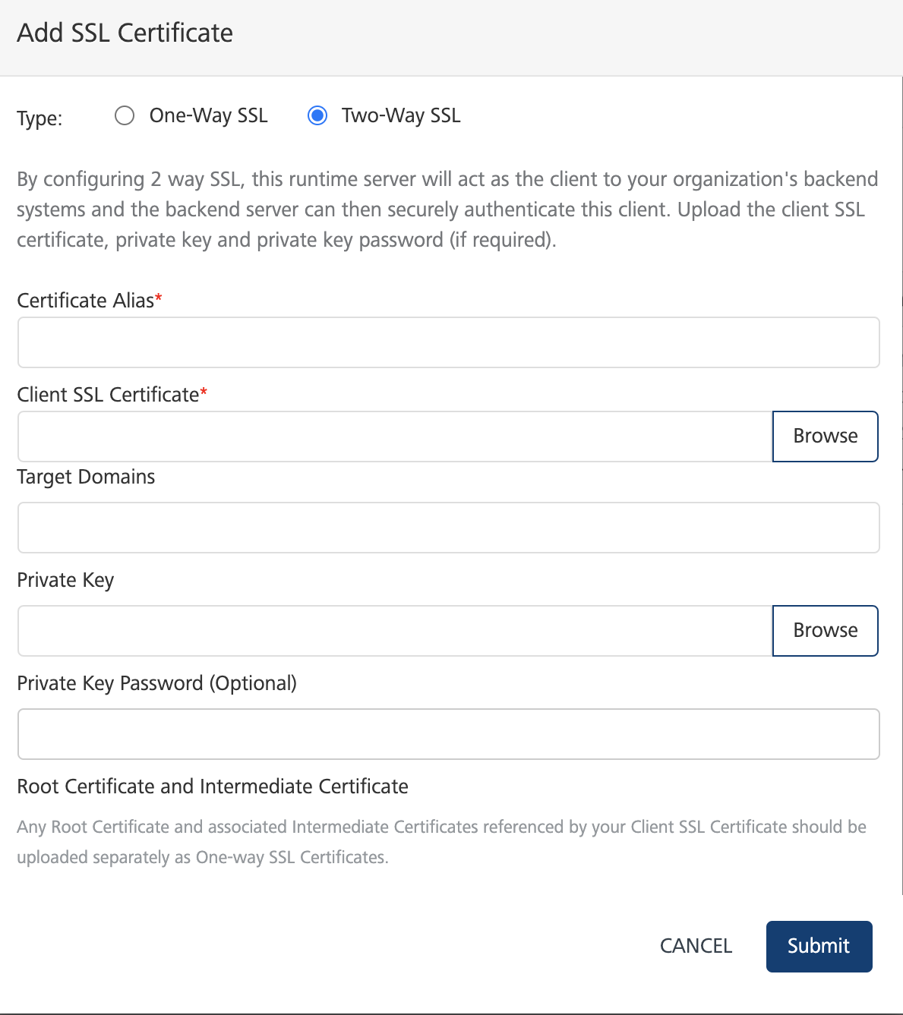This screenshot has width=903, height=1015.
Task: Click the "Two-Way SSL" label text
Action: click(401, 115)
